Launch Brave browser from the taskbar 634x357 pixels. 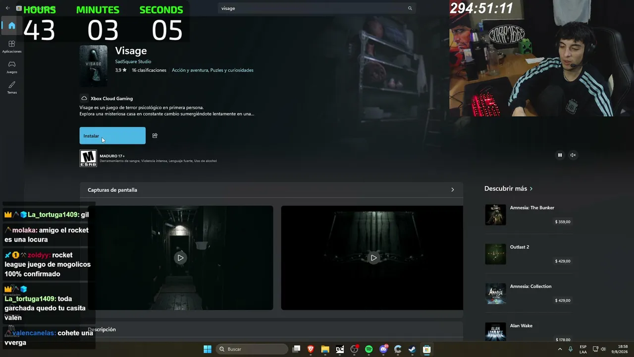(311, 349)
